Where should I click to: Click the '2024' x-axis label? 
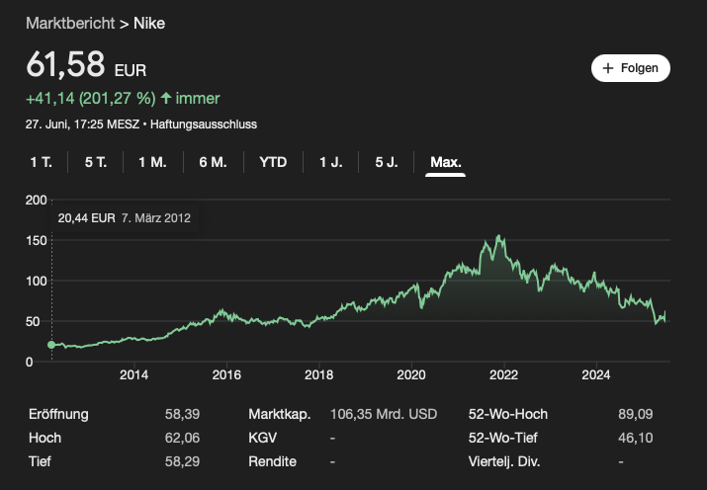tap(596, 374)
